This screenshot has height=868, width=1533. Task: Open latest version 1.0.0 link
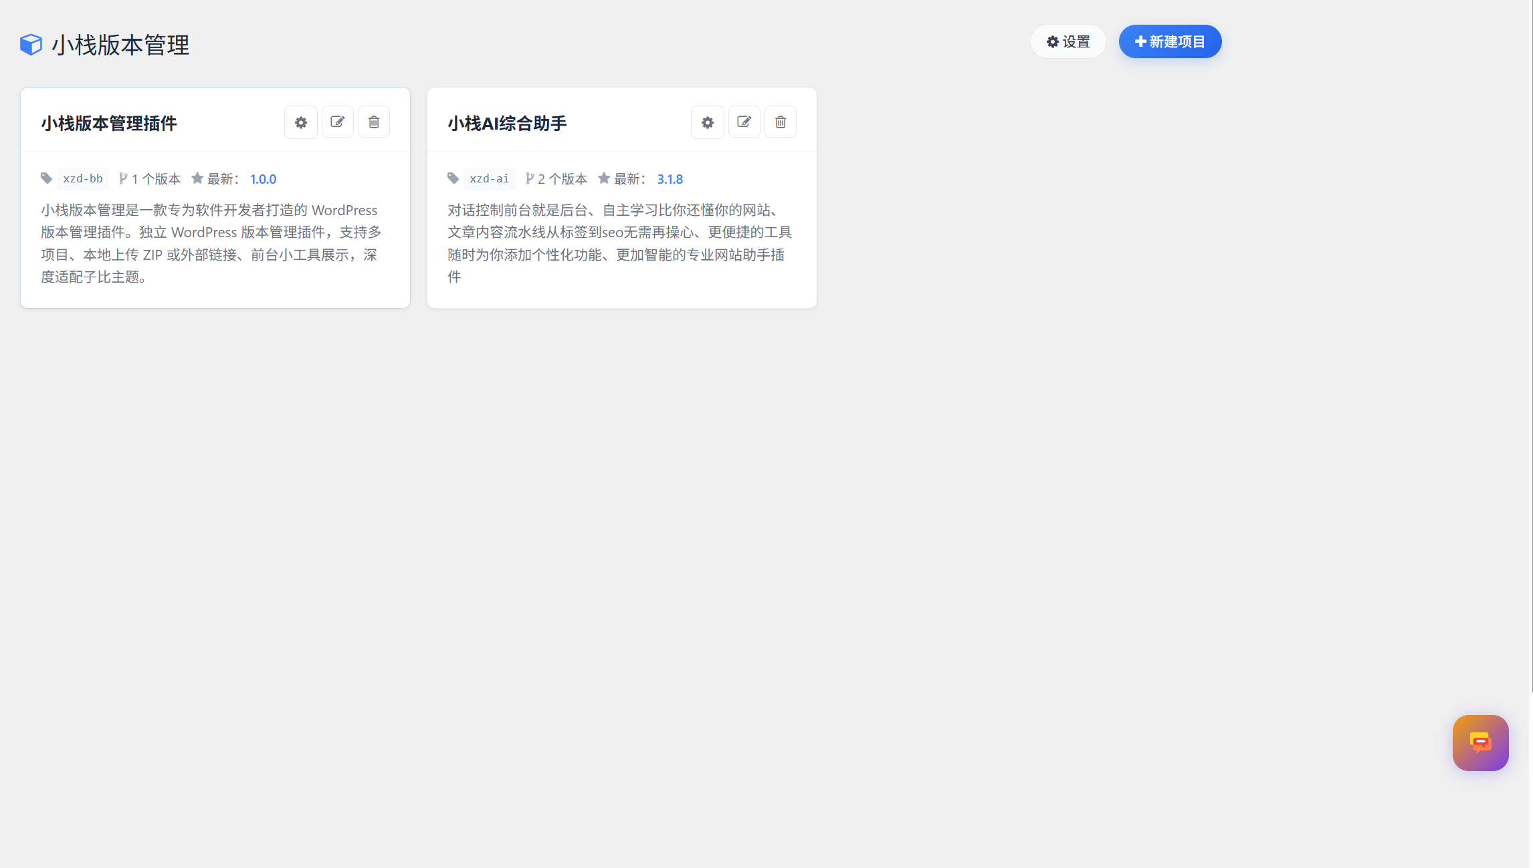pyautogui.click(x=264, y=179)
